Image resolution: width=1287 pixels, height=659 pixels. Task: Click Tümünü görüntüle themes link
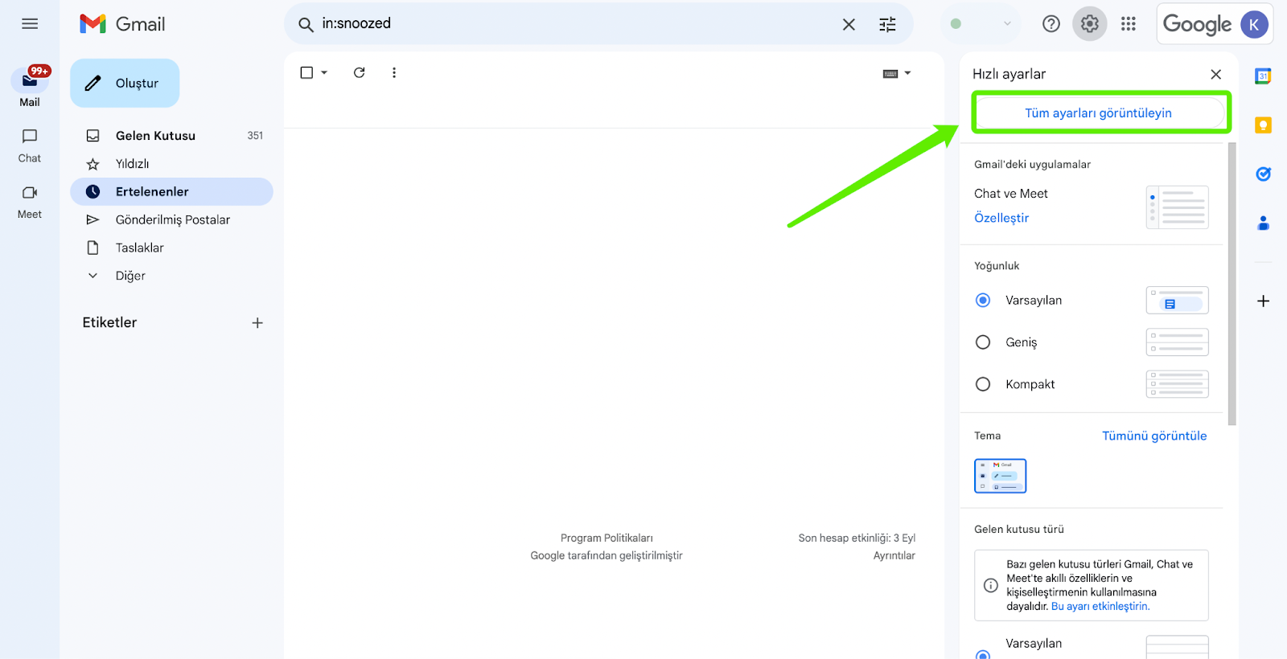[1154, 436]
